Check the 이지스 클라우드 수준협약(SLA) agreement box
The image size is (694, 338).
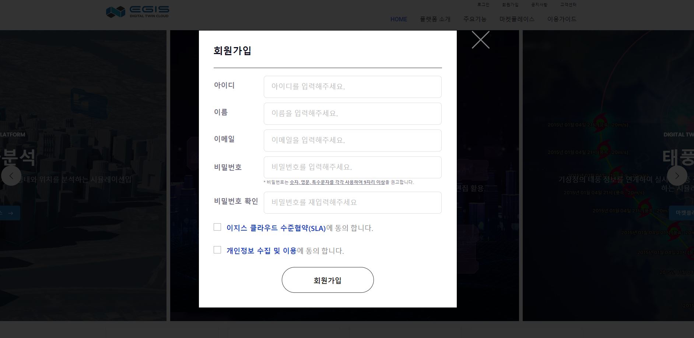[x=217, y=227]
